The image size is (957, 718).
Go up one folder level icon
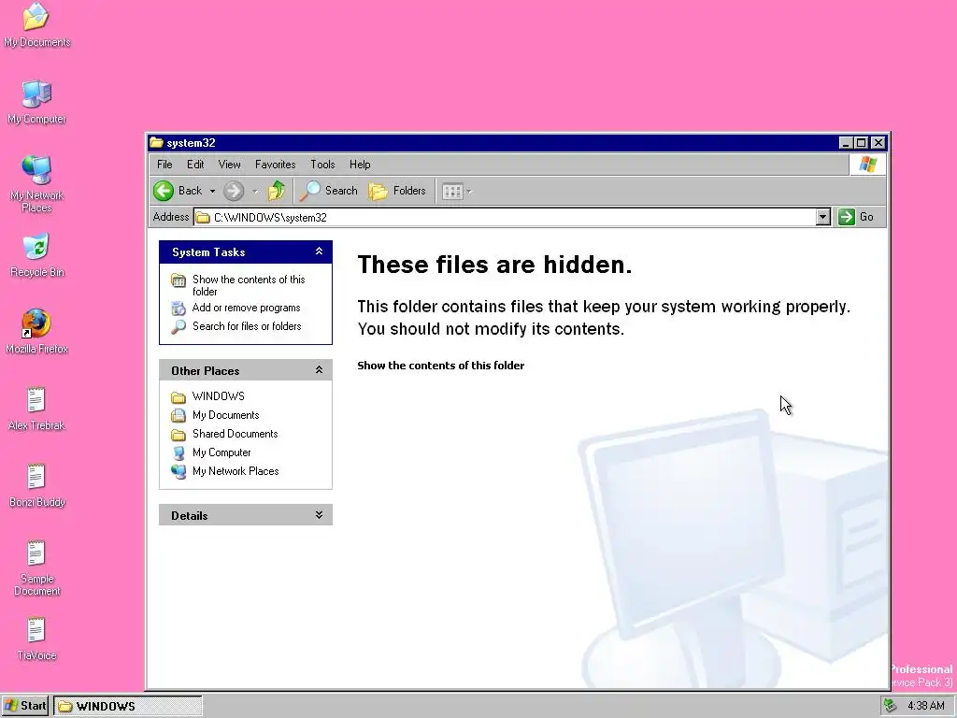pyautogui.click(x=277, y=191)
